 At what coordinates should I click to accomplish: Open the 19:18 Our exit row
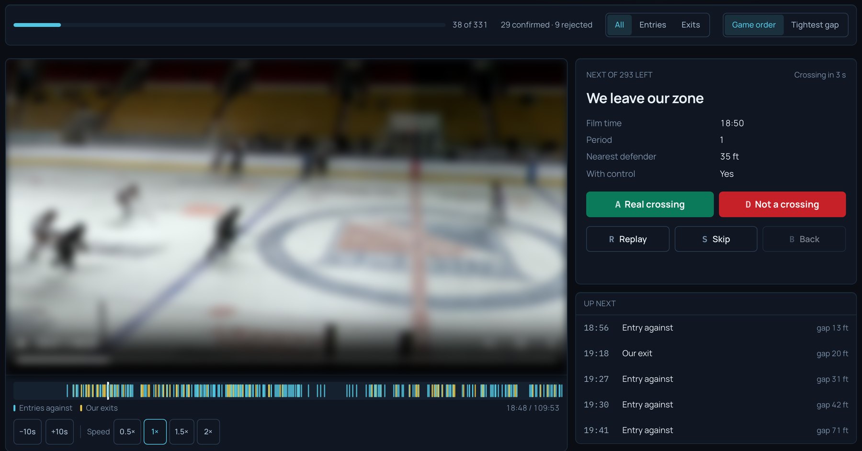tap(716, 353)
